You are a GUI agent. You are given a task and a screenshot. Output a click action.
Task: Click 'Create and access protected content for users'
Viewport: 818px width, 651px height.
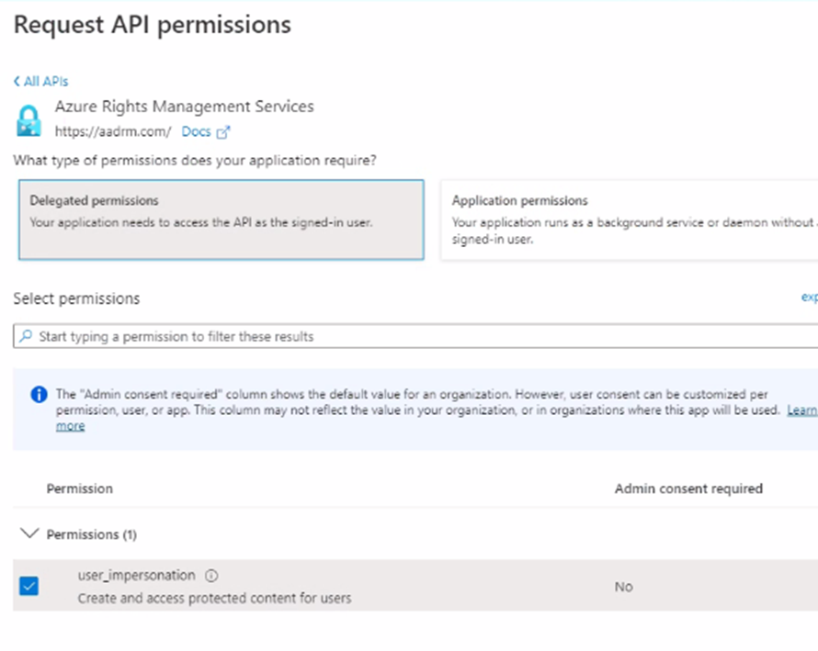click(214, 599)
